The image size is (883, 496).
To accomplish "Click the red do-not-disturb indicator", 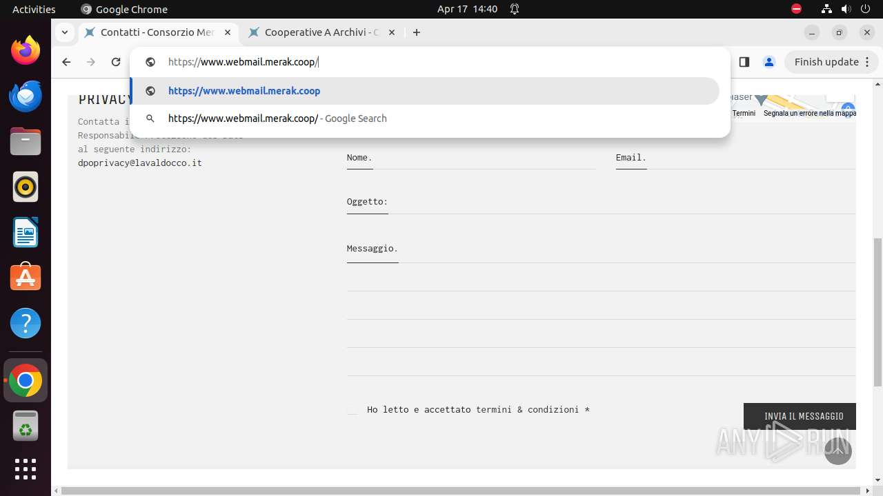I will coord(796,9).
